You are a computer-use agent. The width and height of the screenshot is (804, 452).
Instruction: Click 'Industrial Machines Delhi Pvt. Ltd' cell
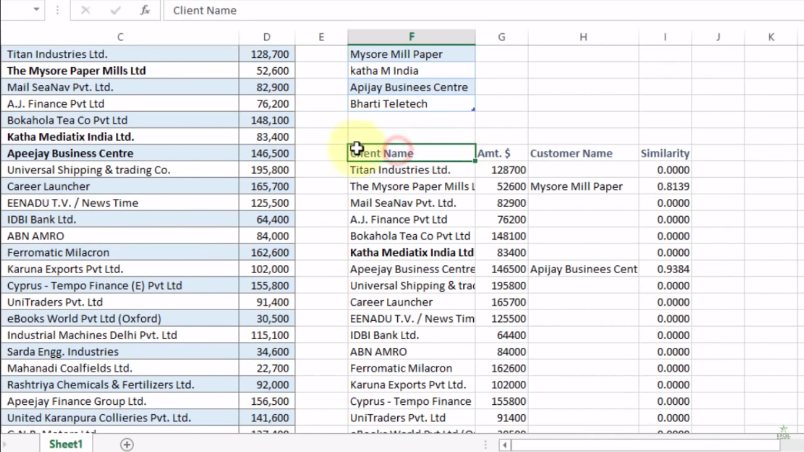(120, 335)
